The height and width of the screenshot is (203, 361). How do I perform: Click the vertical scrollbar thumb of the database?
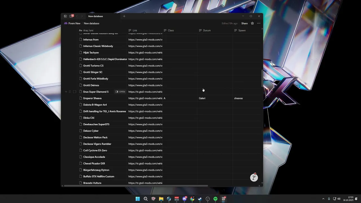pos(262,78)
